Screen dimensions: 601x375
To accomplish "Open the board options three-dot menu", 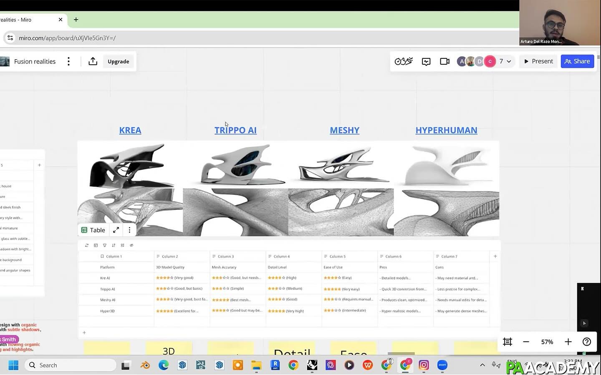I will pos(69,61).
